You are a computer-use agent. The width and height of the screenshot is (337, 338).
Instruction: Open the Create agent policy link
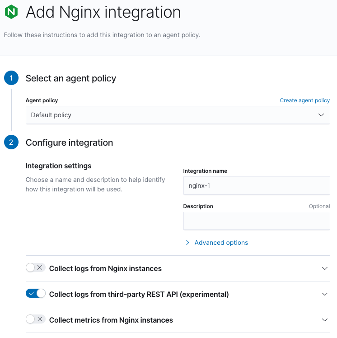coord(304,100)
